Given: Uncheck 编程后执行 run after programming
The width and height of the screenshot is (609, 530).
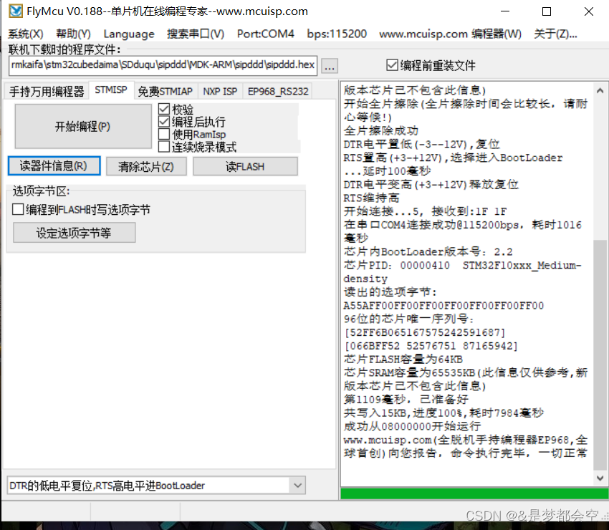Looking at the screenshot, I should pos(163,122).
